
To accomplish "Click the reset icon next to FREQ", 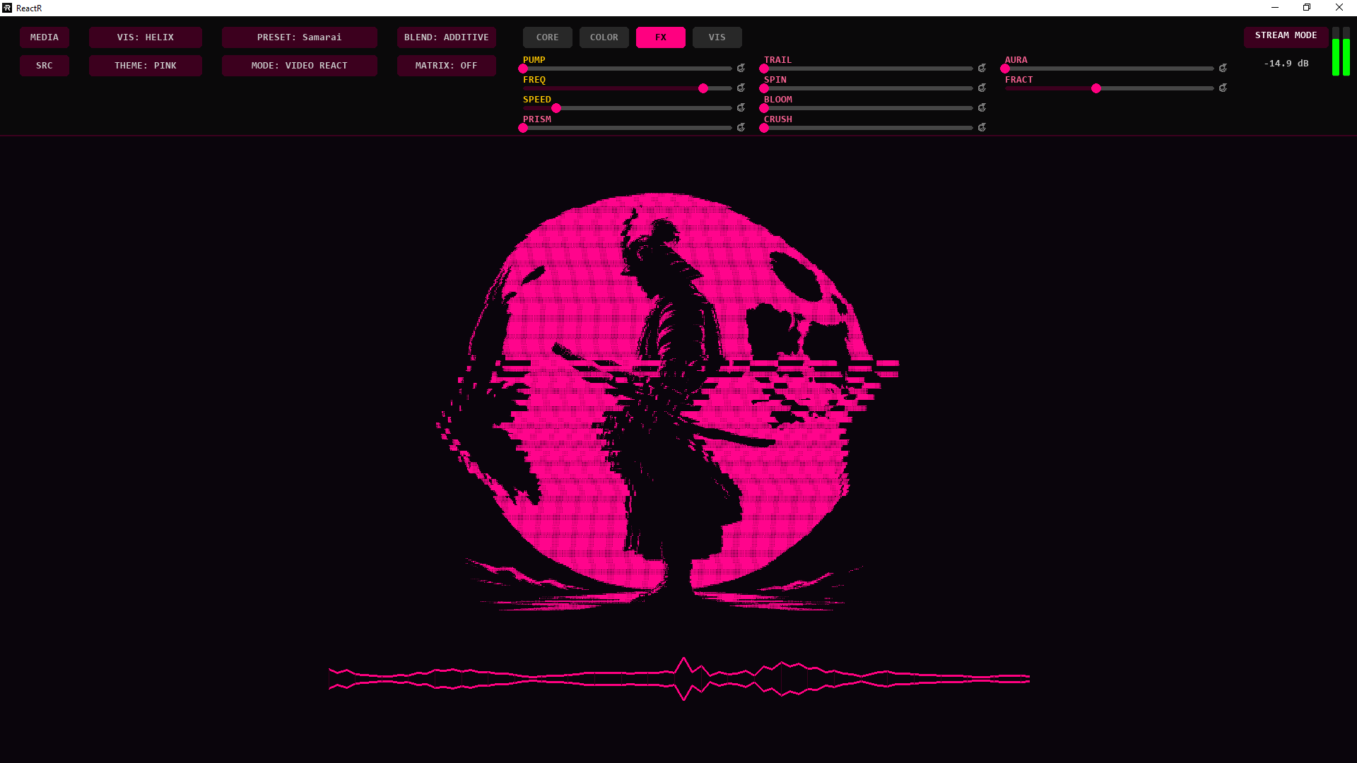I will 741,88.
